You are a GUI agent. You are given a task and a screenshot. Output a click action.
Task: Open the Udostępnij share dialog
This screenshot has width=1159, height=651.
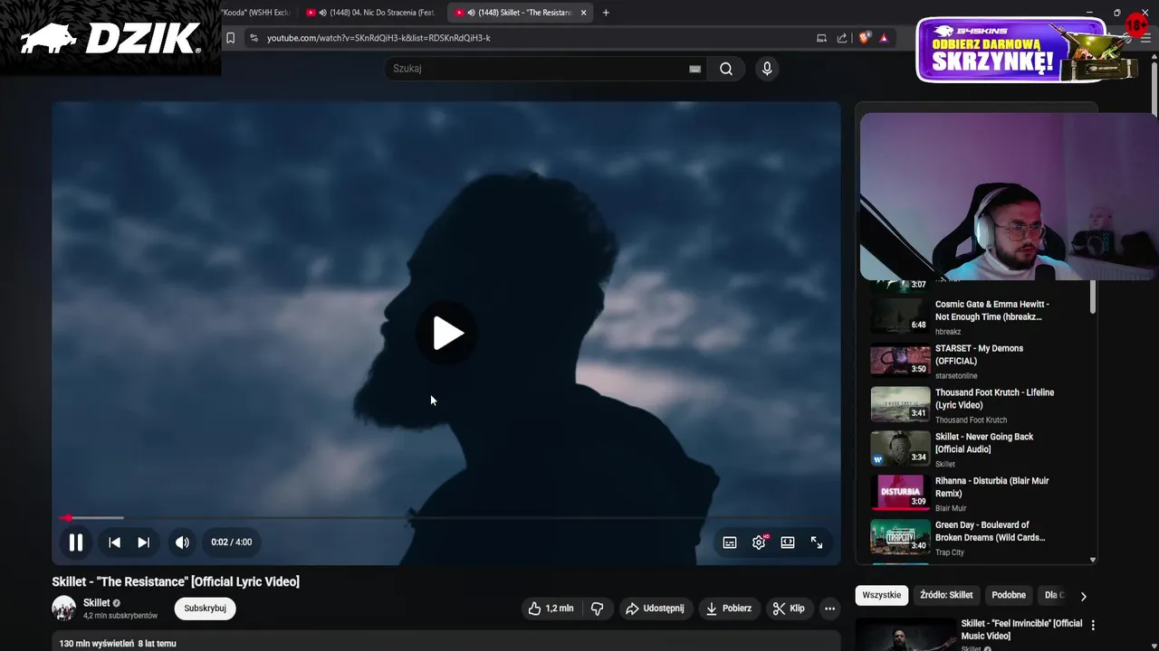(655, 609)
